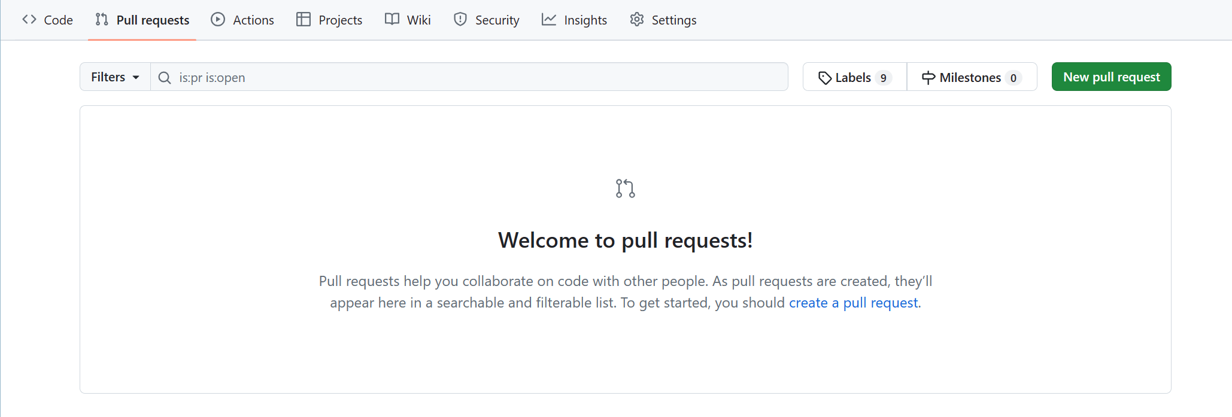Click the Labels tag icon
The image size is (1232, 417).
(x=825, y=78)
